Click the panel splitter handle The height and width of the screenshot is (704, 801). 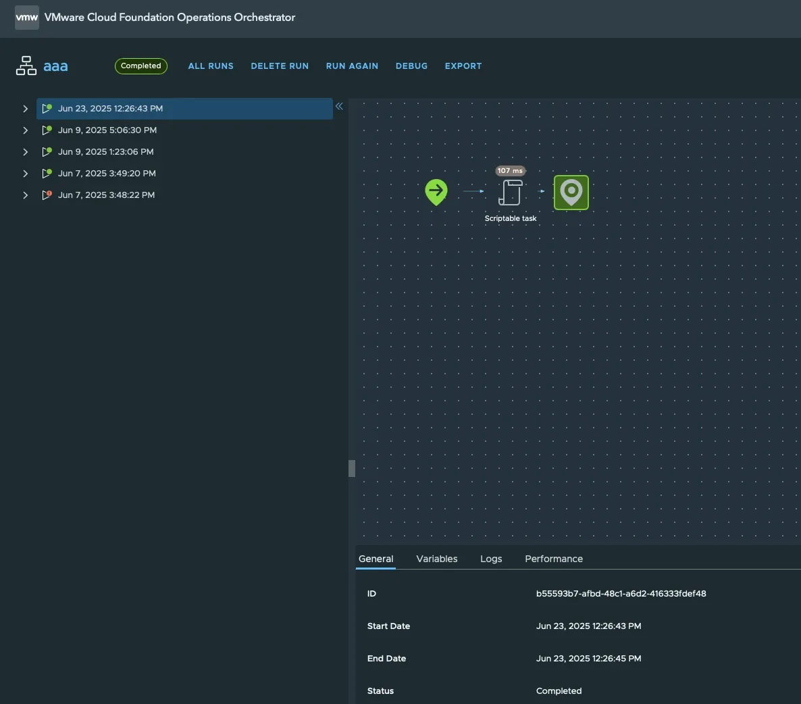tap(352, 468)
